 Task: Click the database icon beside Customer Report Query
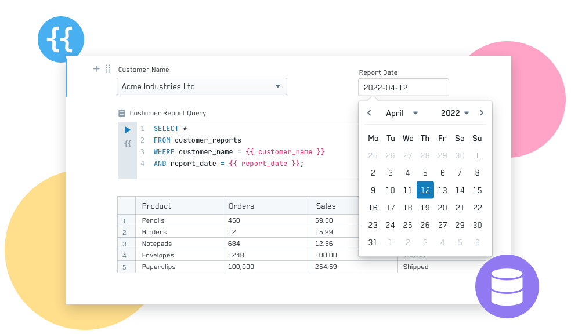pyautogui.click(x=120, y=113)
